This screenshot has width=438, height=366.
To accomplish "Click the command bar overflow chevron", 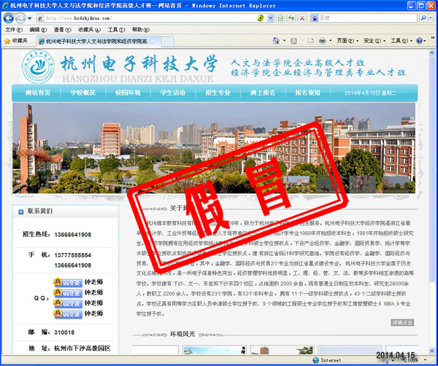I will 433,37.
